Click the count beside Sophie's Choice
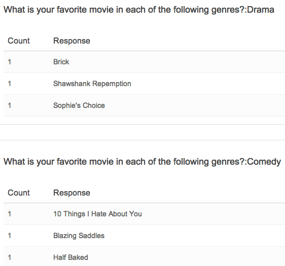The height and width of the screenshot is (266, 285). point(10,105)
